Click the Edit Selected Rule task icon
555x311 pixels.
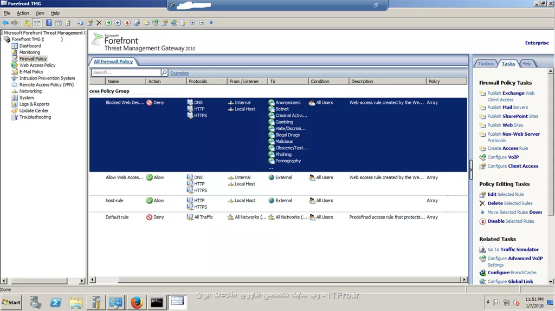point(482,194)
